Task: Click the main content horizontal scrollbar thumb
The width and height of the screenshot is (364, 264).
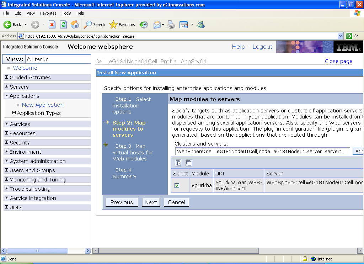Action: [178, 250]
